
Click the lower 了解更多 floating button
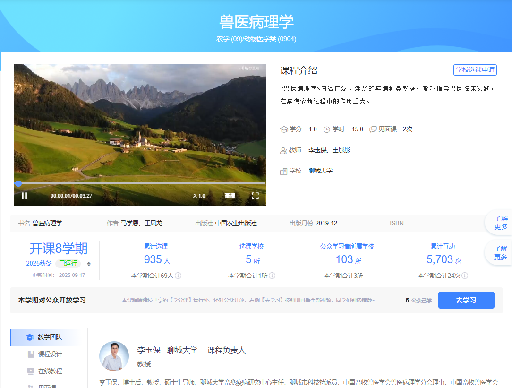click(500, 253)
